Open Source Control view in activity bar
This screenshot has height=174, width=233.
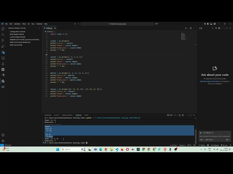tap(3, 40)
